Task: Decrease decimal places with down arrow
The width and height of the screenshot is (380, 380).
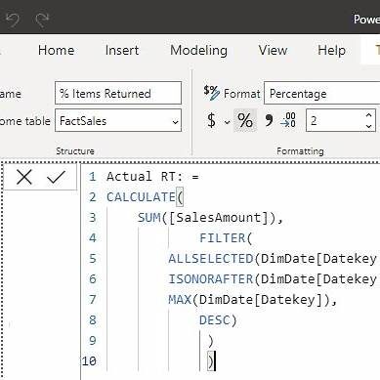Action: pyautogui.click(x=368, y=126)
